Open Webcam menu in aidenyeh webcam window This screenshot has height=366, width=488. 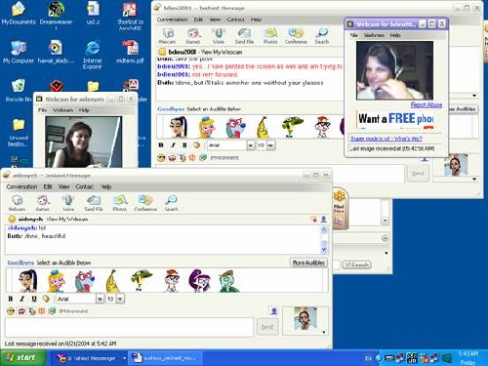coord(62,110)
